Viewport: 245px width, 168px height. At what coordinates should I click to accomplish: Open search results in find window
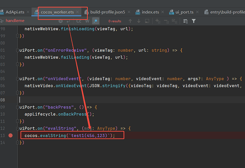(147, 21)
